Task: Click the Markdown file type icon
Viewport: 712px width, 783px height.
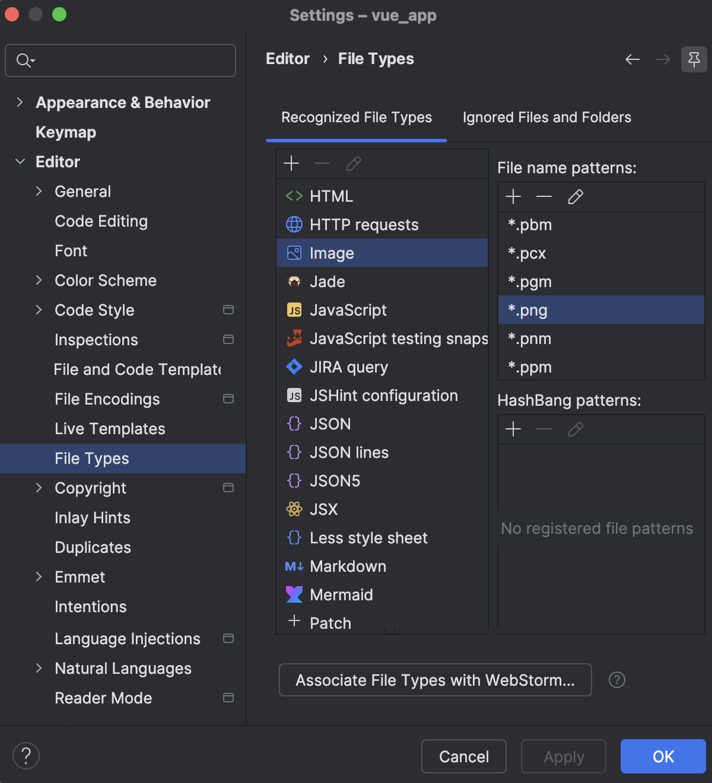Action: [x=294, y=566]
